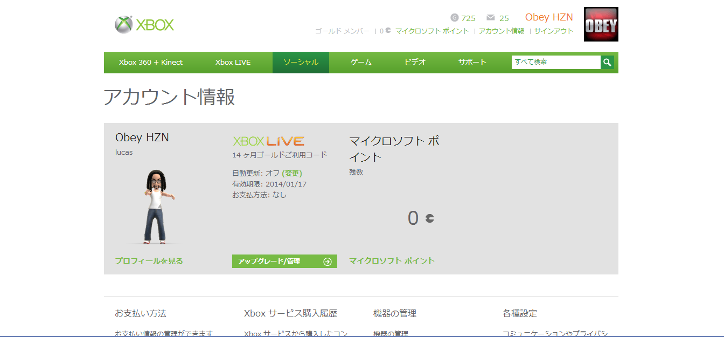The width and height of the screenshot is (724, 337).
Task: Open the Xbox 360 + Kinect tab
Action: (151, 63)
